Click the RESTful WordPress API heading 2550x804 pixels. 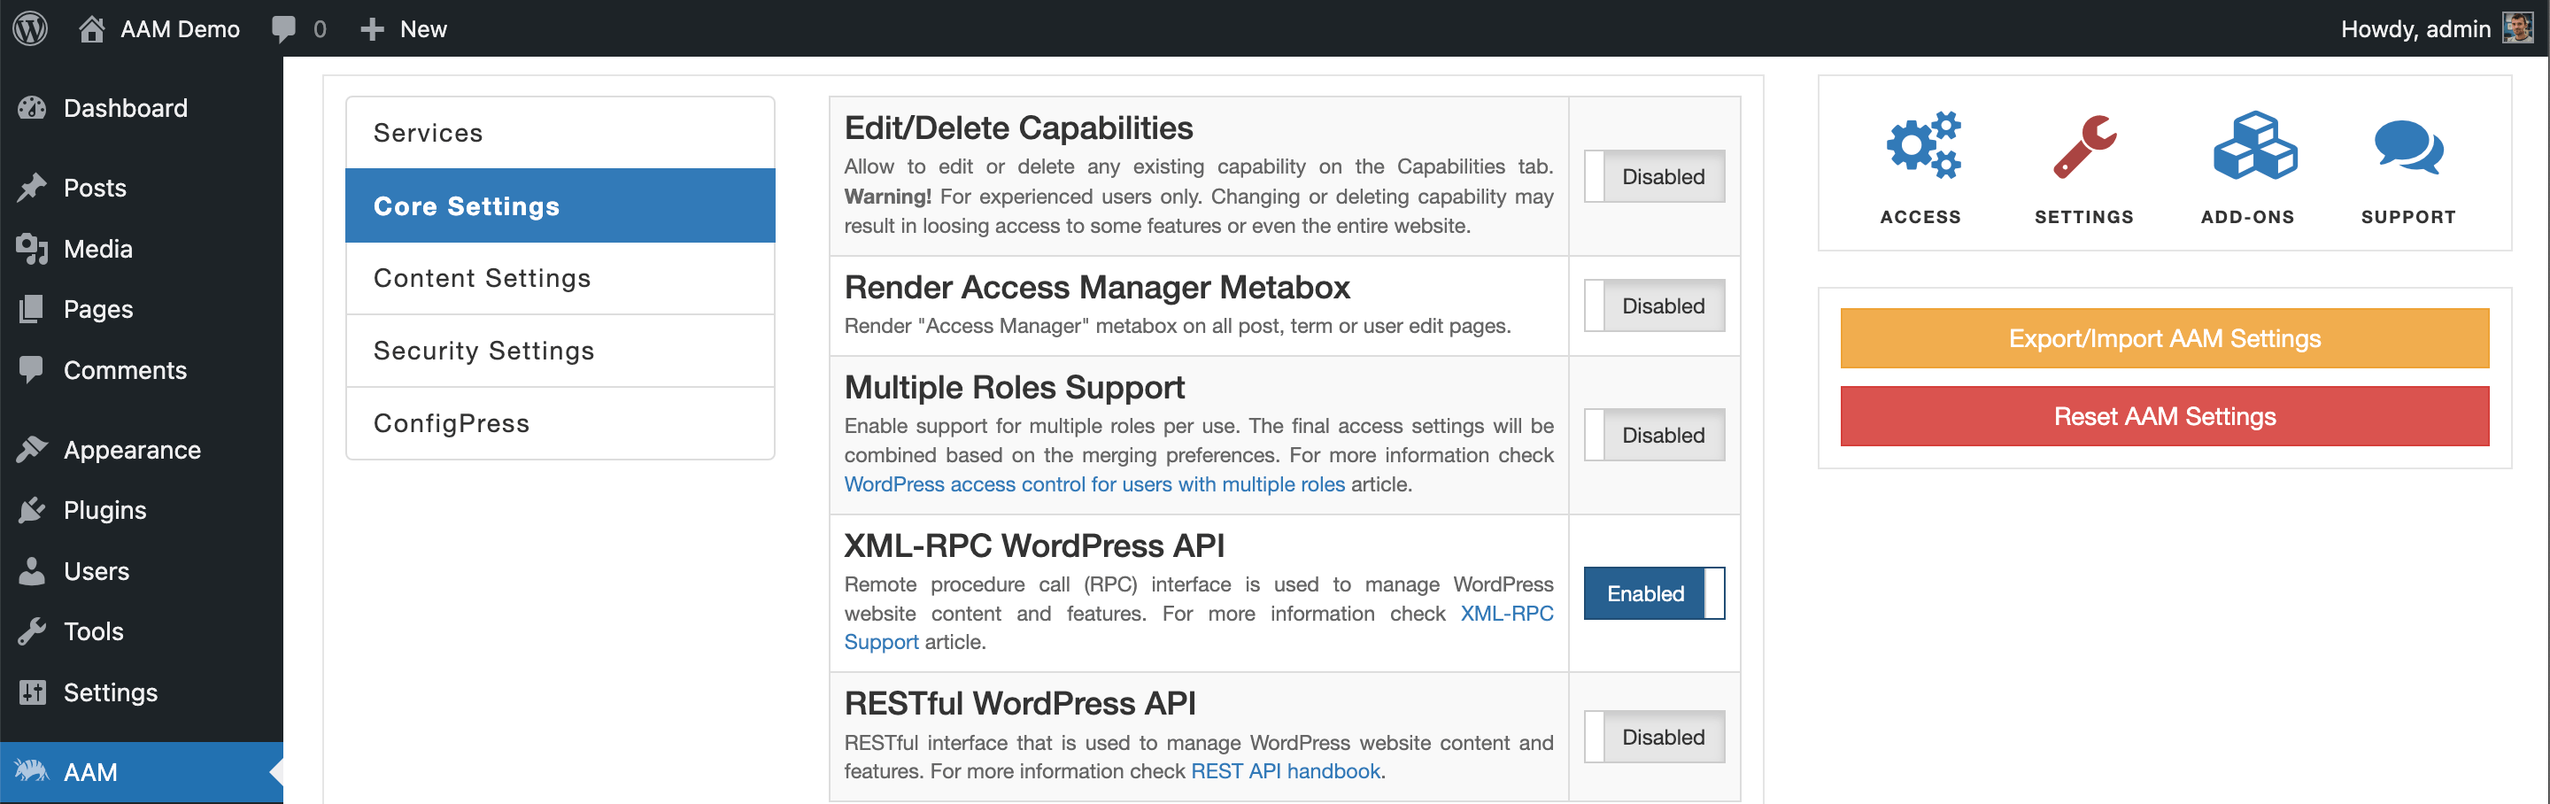[1020, 703]
